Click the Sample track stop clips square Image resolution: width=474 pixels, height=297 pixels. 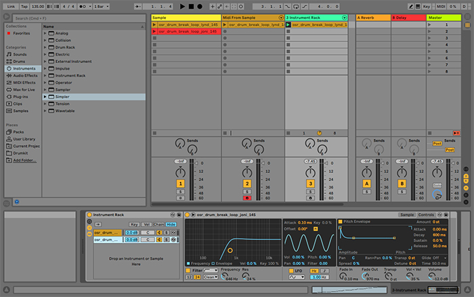pyautogui.click(x=154, y=133)
